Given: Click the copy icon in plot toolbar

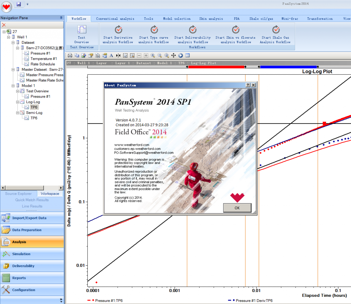Looking at the screenshot, I should (x=77, y=55).
